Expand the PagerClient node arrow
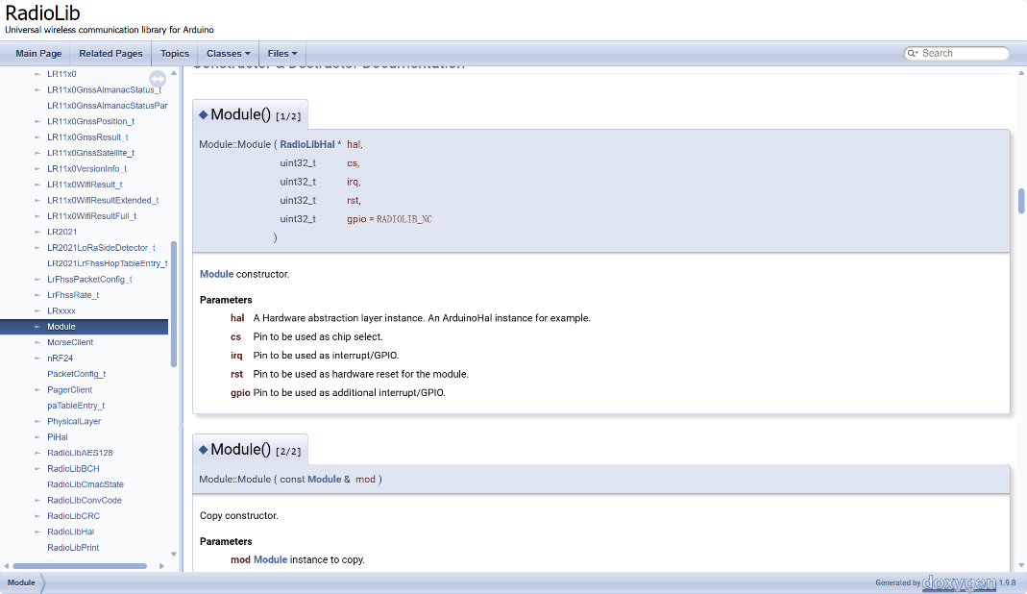 pos(37,389)
